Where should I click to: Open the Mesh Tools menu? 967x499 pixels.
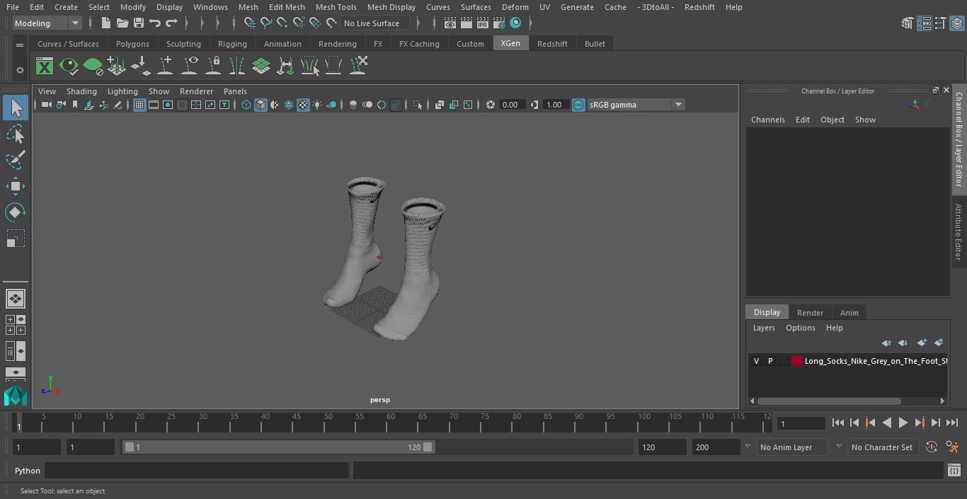coord(336,7)
